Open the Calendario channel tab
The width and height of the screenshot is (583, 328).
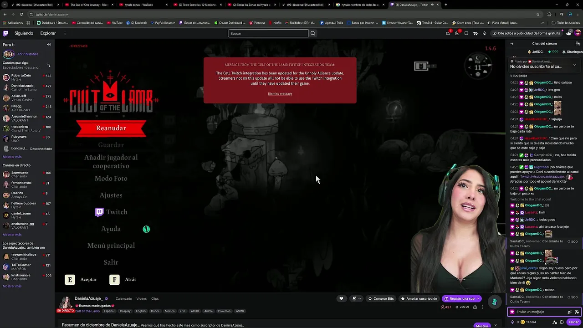123,298
